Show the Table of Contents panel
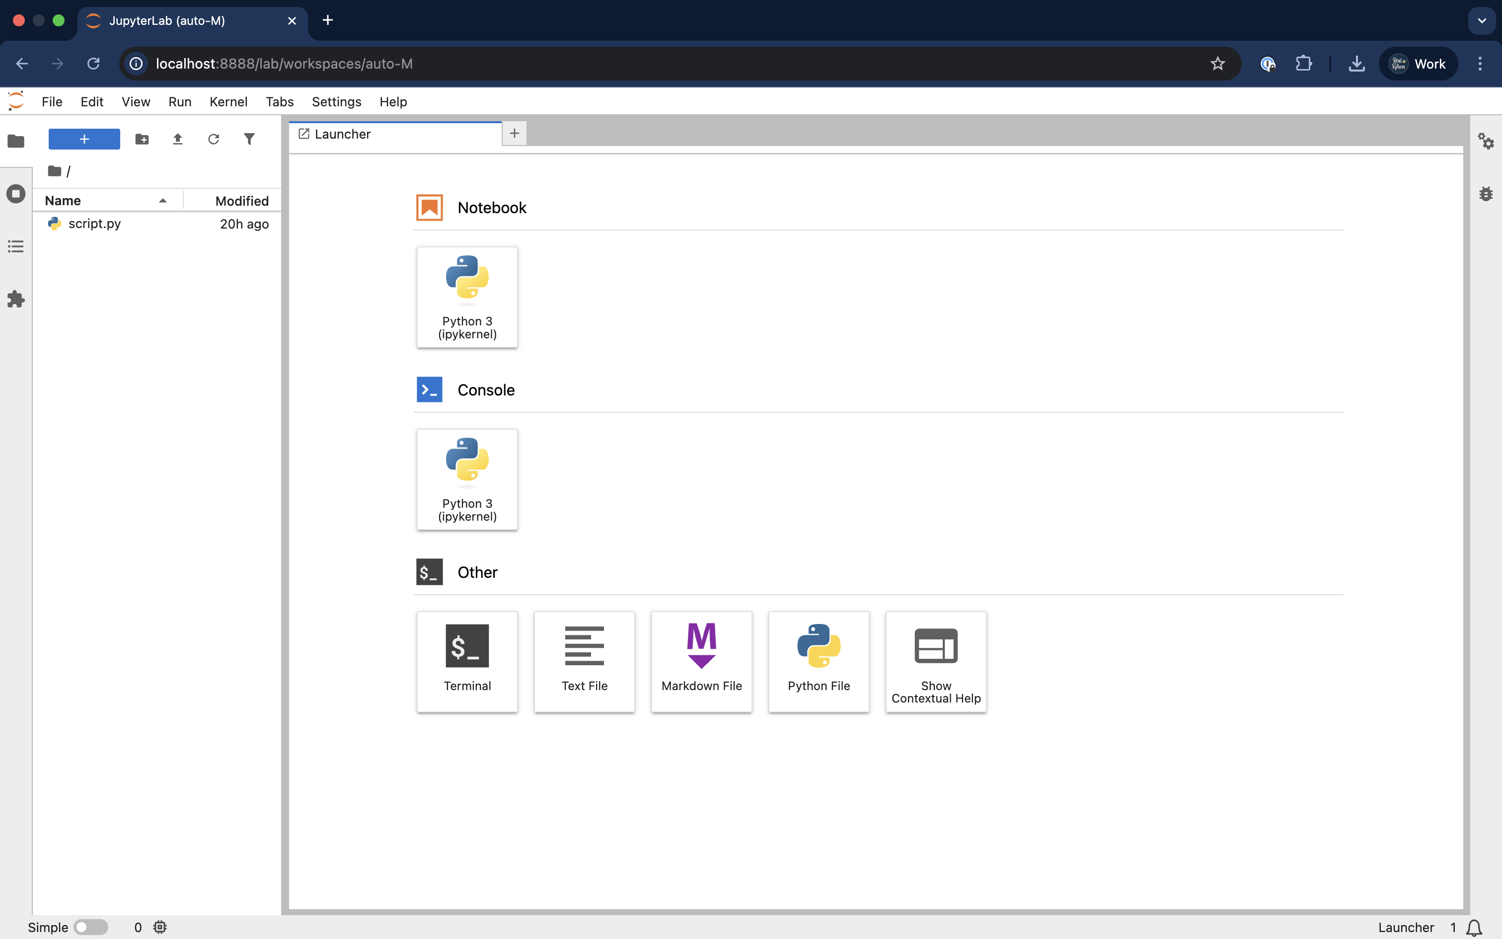This screenshot has height=939, width=1502. (x=16, y=246)
